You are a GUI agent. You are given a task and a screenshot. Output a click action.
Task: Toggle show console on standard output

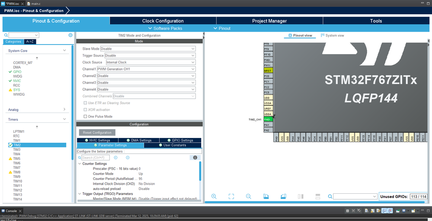(384, 211)
